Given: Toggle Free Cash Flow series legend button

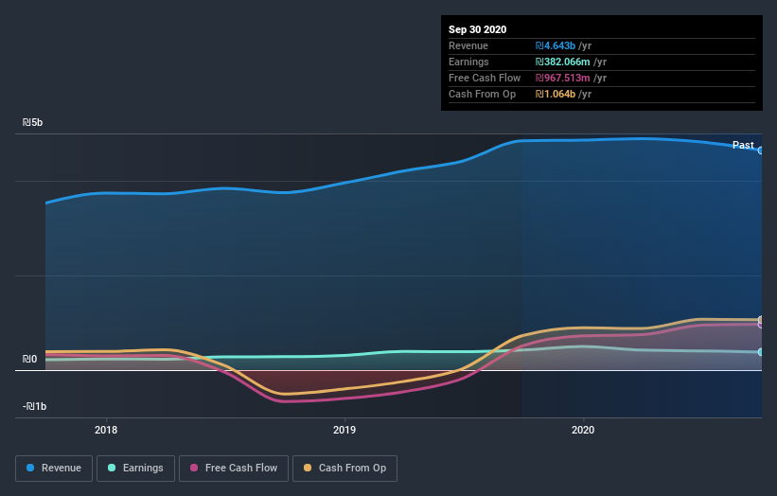Looking at the screenshot, I should tap(234, 469).
